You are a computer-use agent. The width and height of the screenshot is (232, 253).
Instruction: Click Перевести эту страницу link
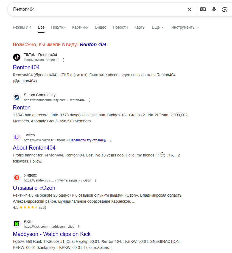pyautogui.click(x=88, y=140)
